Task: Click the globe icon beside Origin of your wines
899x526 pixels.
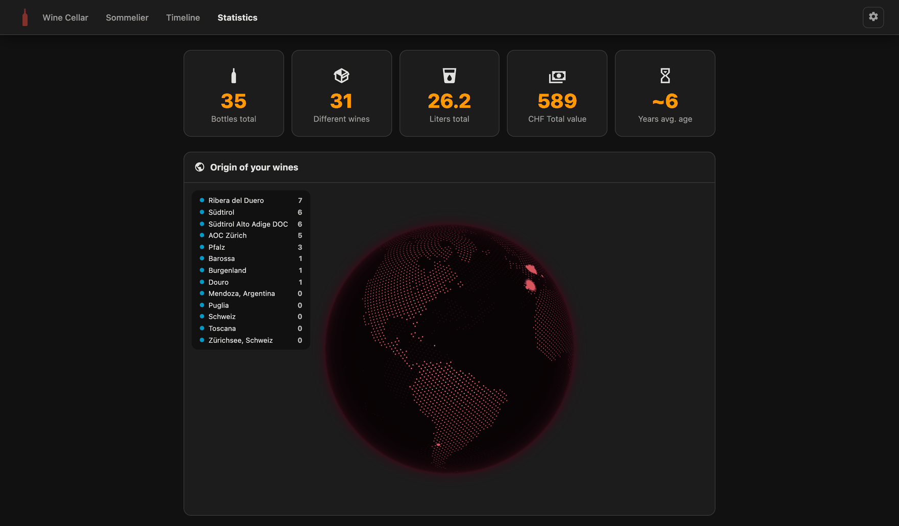Action: click(200, 167)
